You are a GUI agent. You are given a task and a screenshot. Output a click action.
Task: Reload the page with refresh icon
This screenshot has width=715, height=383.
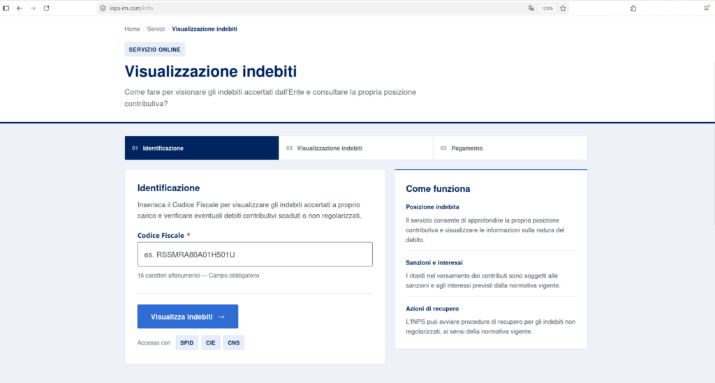(47, 8)
